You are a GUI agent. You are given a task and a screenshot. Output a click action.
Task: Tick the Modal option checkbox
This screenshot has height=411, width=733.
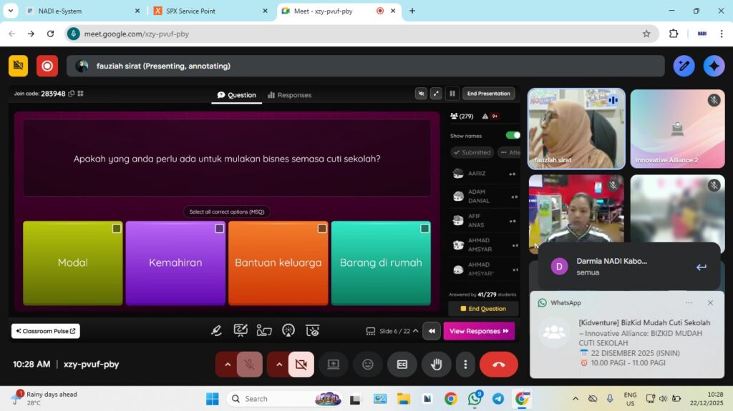117,229
